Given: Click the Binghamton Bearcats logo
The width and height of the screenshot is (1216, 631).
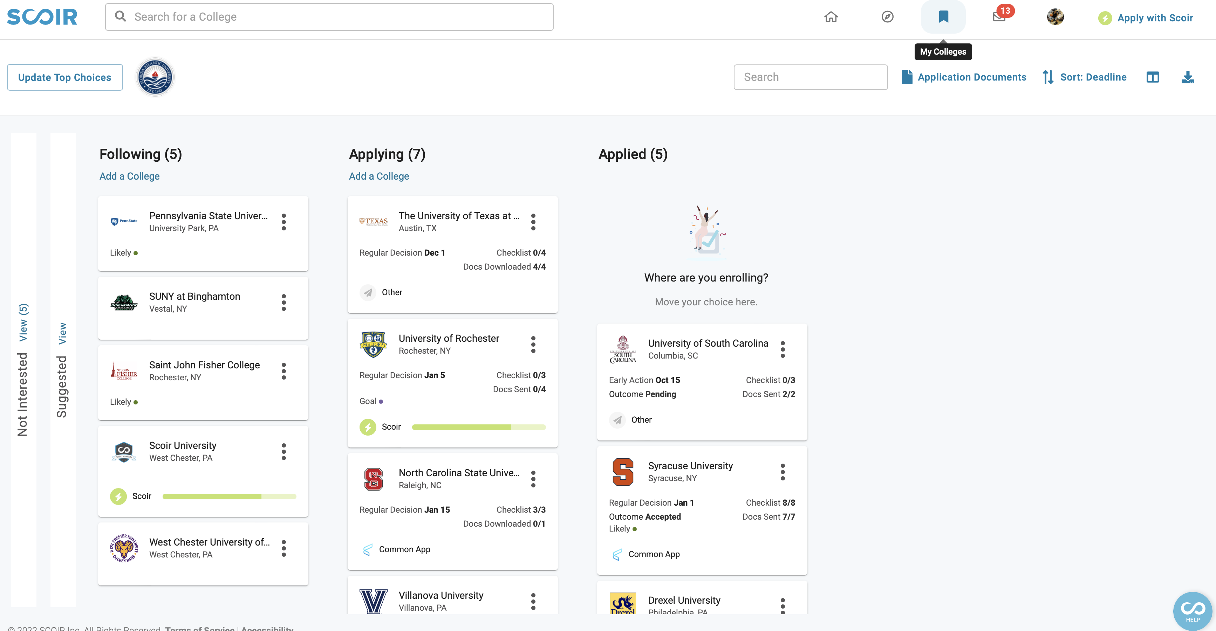Looking at the screenshot, I should 124,302.
